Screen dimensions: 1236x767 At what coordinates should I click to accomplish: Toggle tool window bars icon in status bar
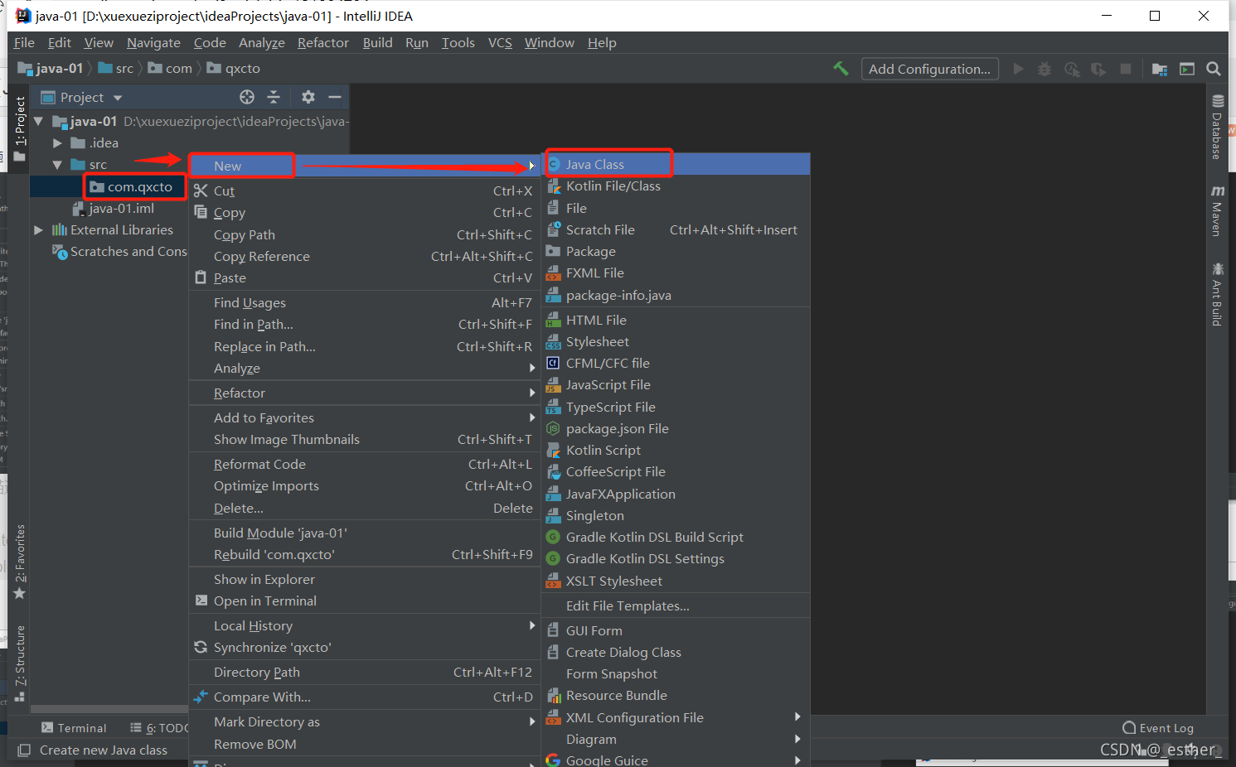pyautogui.click(x=24, y=750)
